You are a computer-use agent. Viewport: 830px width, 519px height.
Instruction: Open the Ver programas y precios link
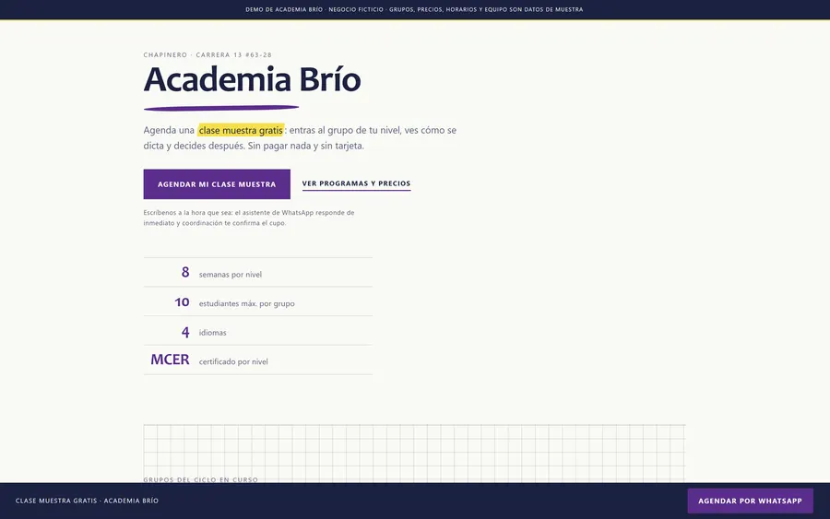[x=356, y=183]
